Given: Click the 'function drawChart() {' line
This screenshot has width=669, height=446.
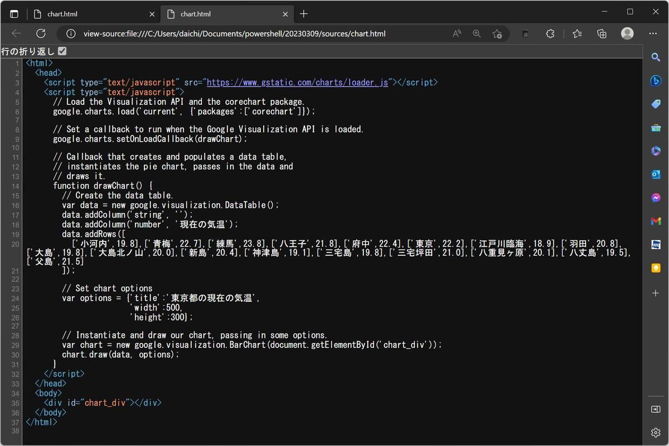Looking at the screenshot, I should [103, 186].
